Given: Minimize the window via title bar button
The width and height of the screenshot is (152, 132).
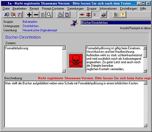Looking at the screenshot, I should coord(139,3).
